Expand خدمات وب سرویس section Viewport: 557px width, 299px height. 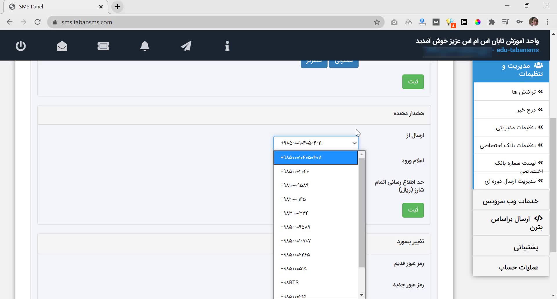[511, 201]
